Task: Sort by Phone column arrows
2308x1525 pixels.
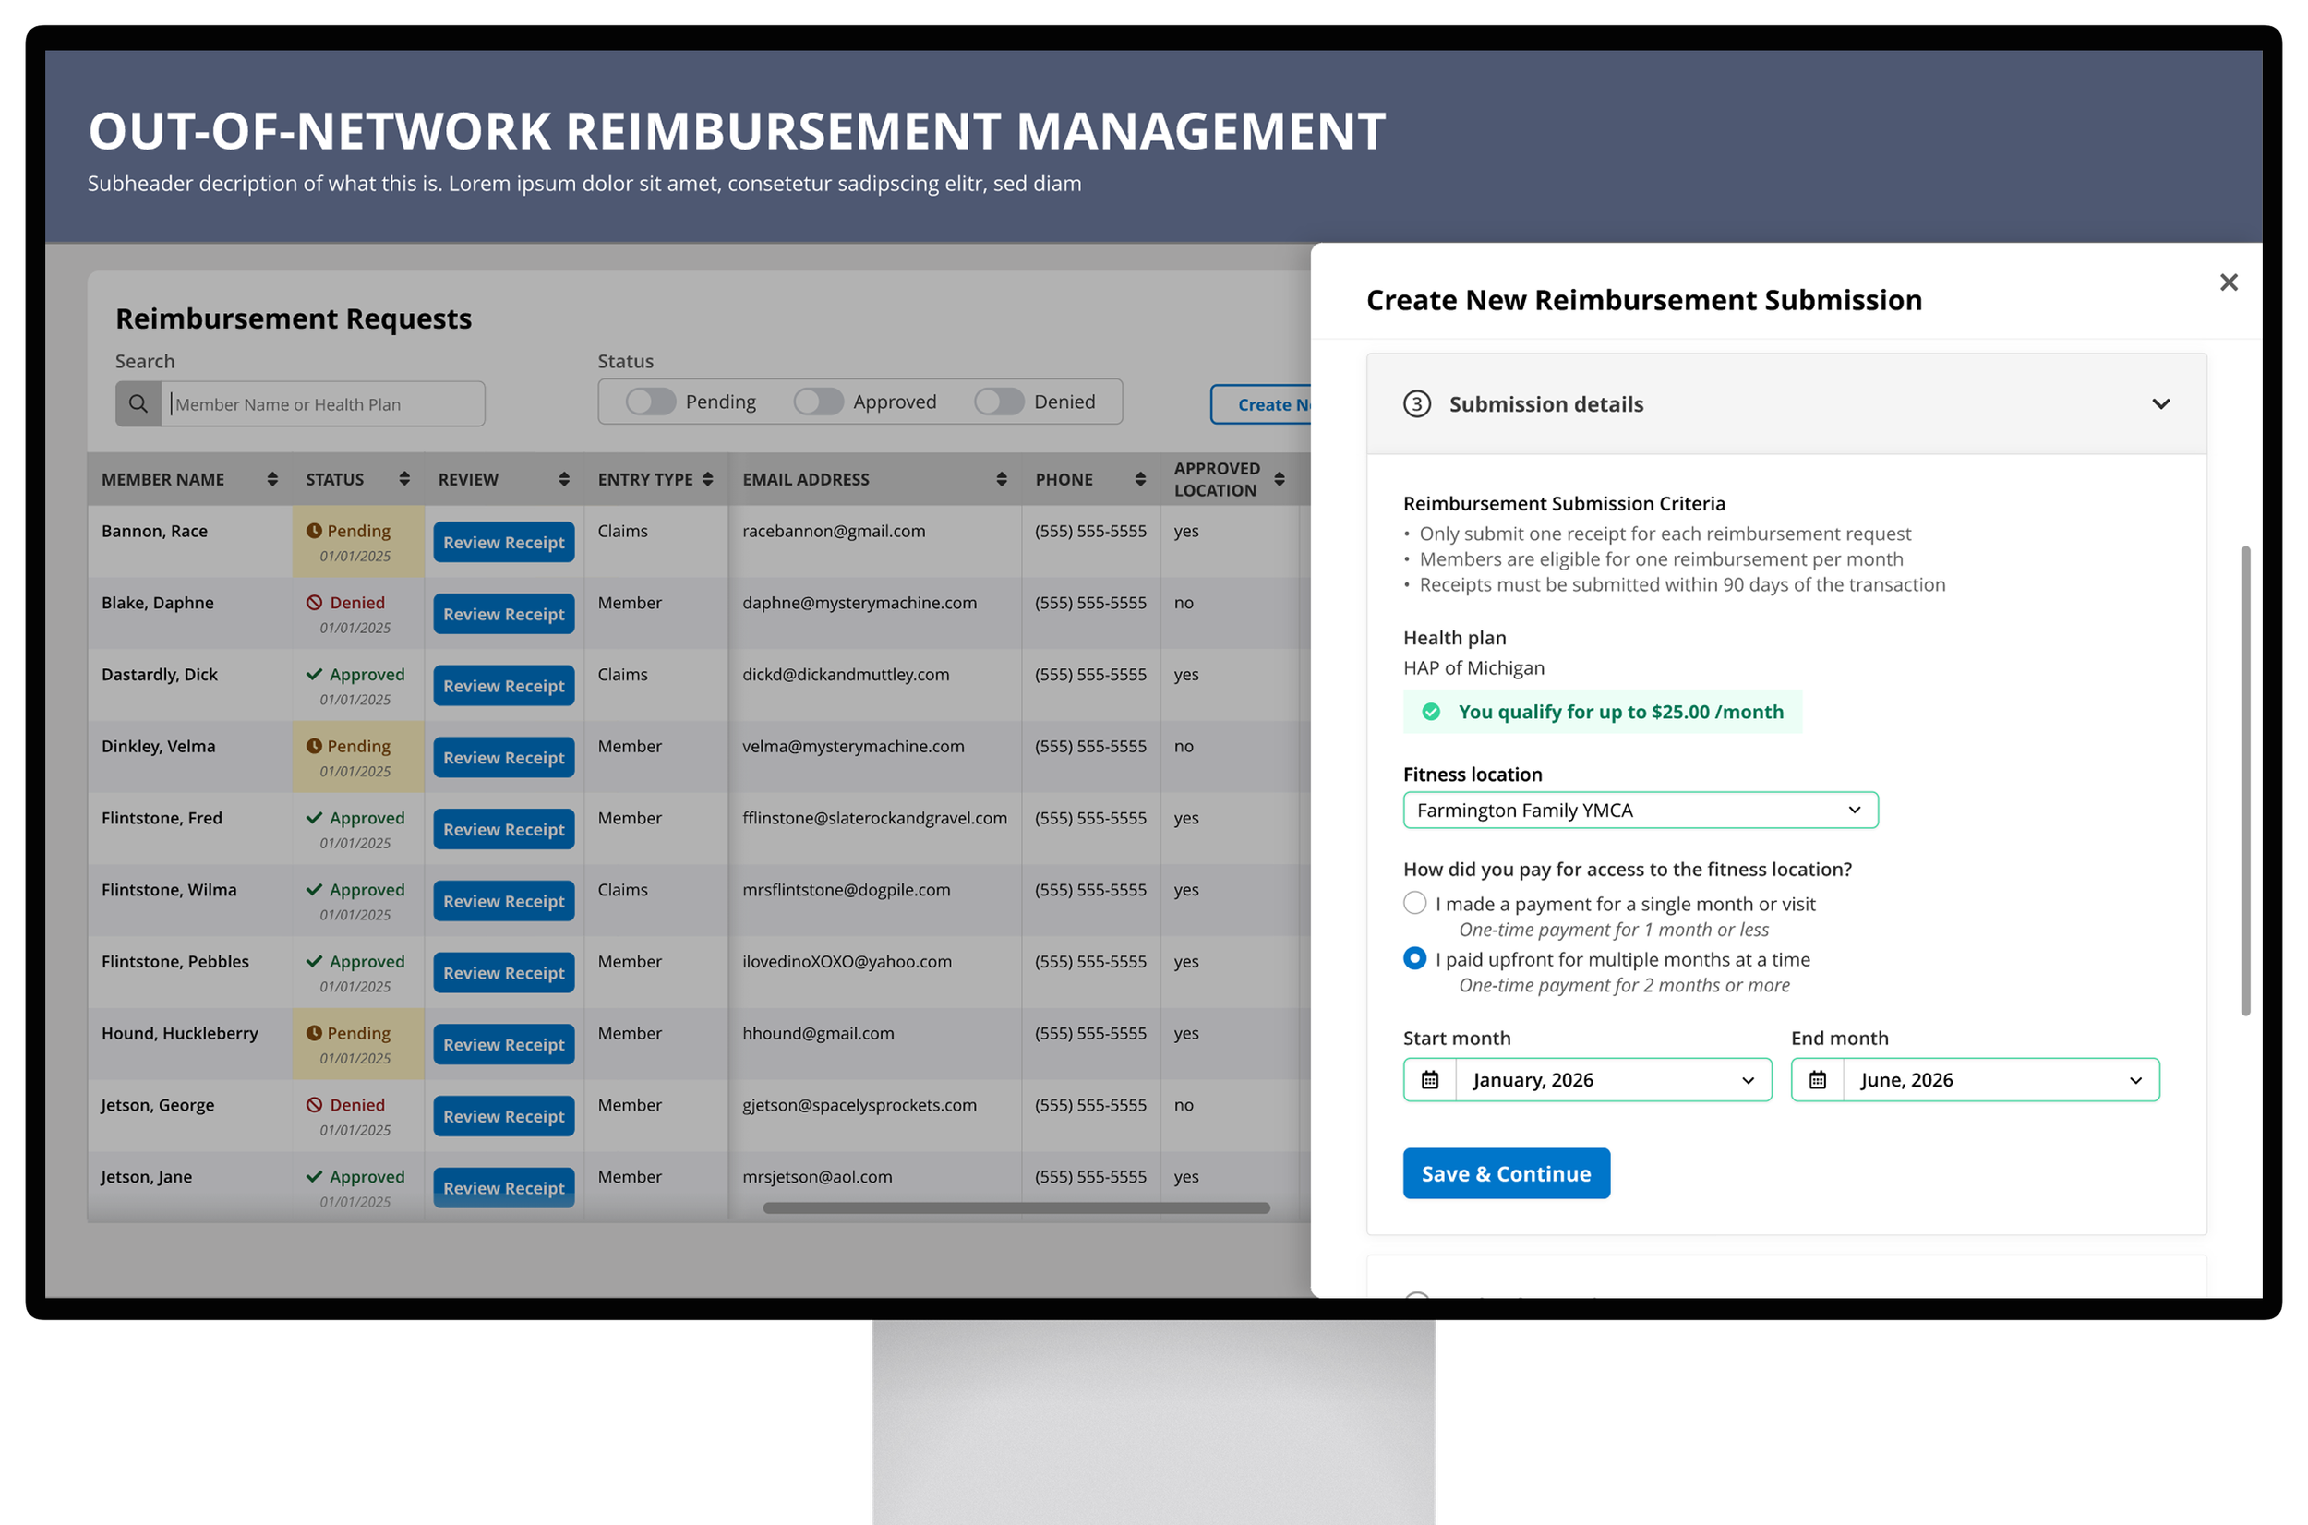Action: (x=1140, y=478)
